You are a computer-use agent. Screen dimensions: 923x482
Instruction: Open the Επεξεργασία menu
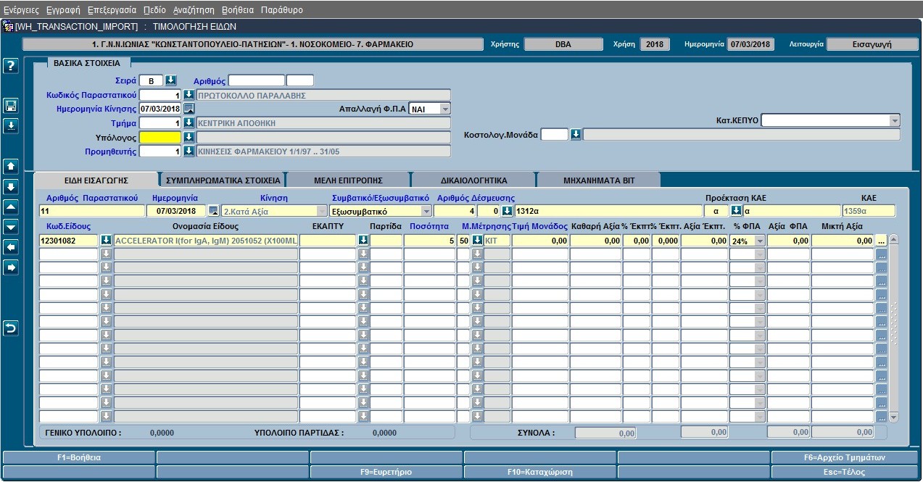(112, 10)
